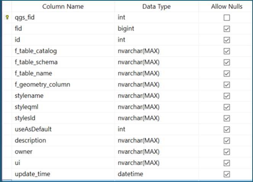This screenshot has width=253, height=182.
Task: Disable Allow Nulls for owner
Action: (227, 152)
